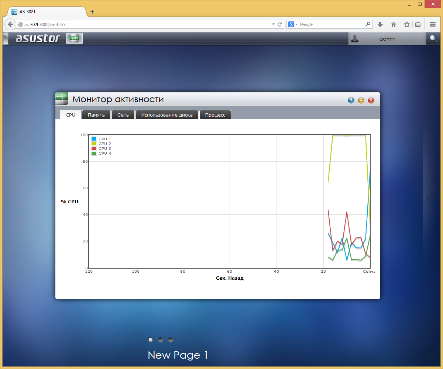This screenshot has width=443, height=369.
Task: Switch to the Память tab
Action: click(x=96, y=115)
